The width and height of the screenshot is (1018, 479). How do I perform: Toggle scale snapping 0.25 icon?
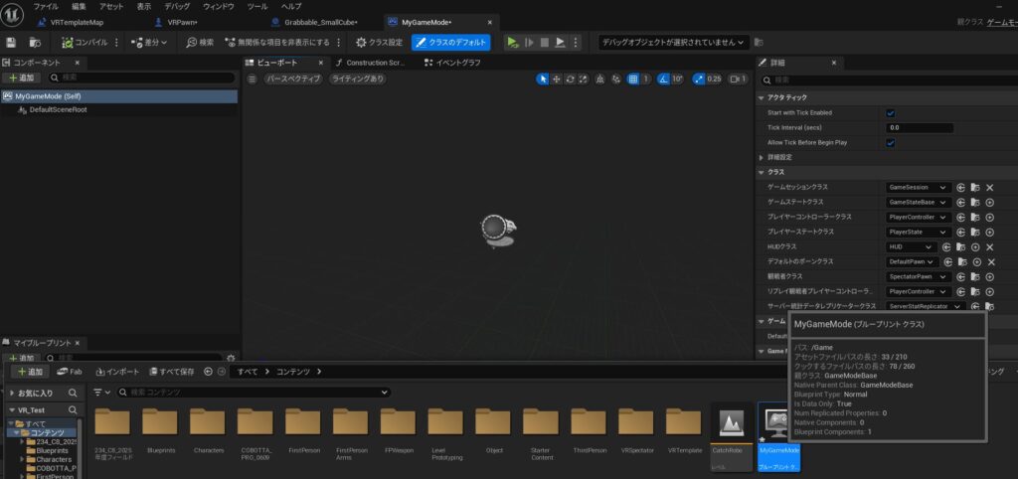(x=699, y=79)
